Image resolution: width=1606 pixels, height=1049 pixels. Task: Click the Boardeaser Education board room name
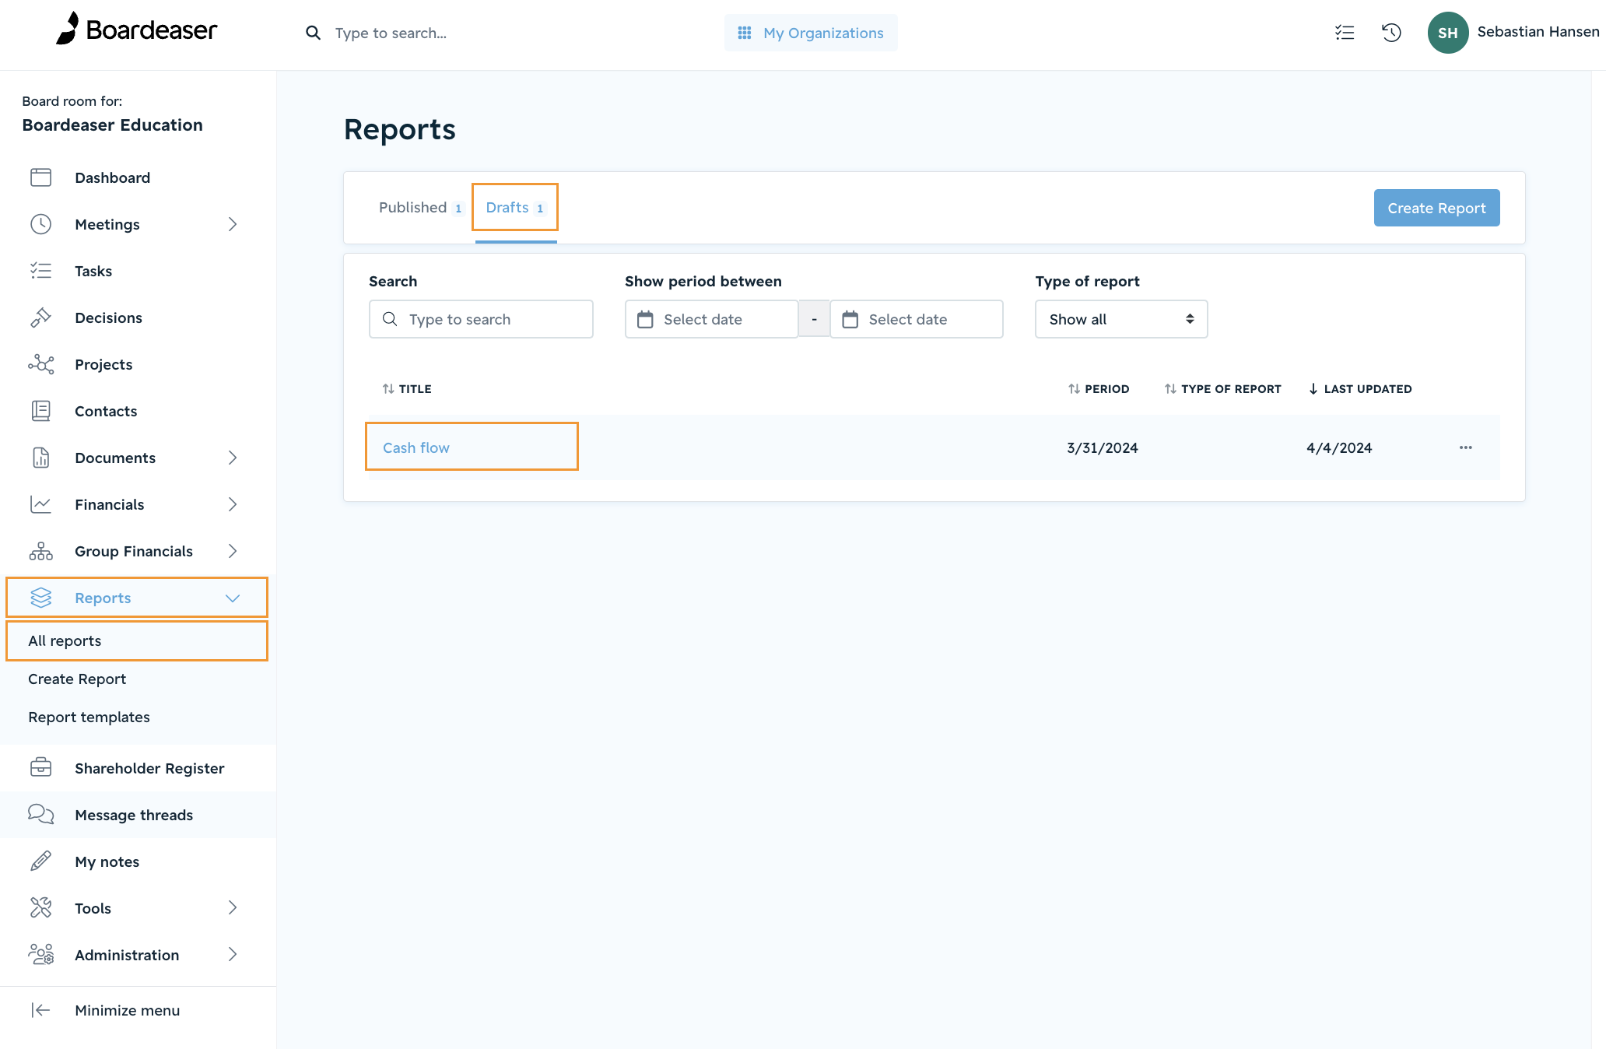(x=112, y=125)
